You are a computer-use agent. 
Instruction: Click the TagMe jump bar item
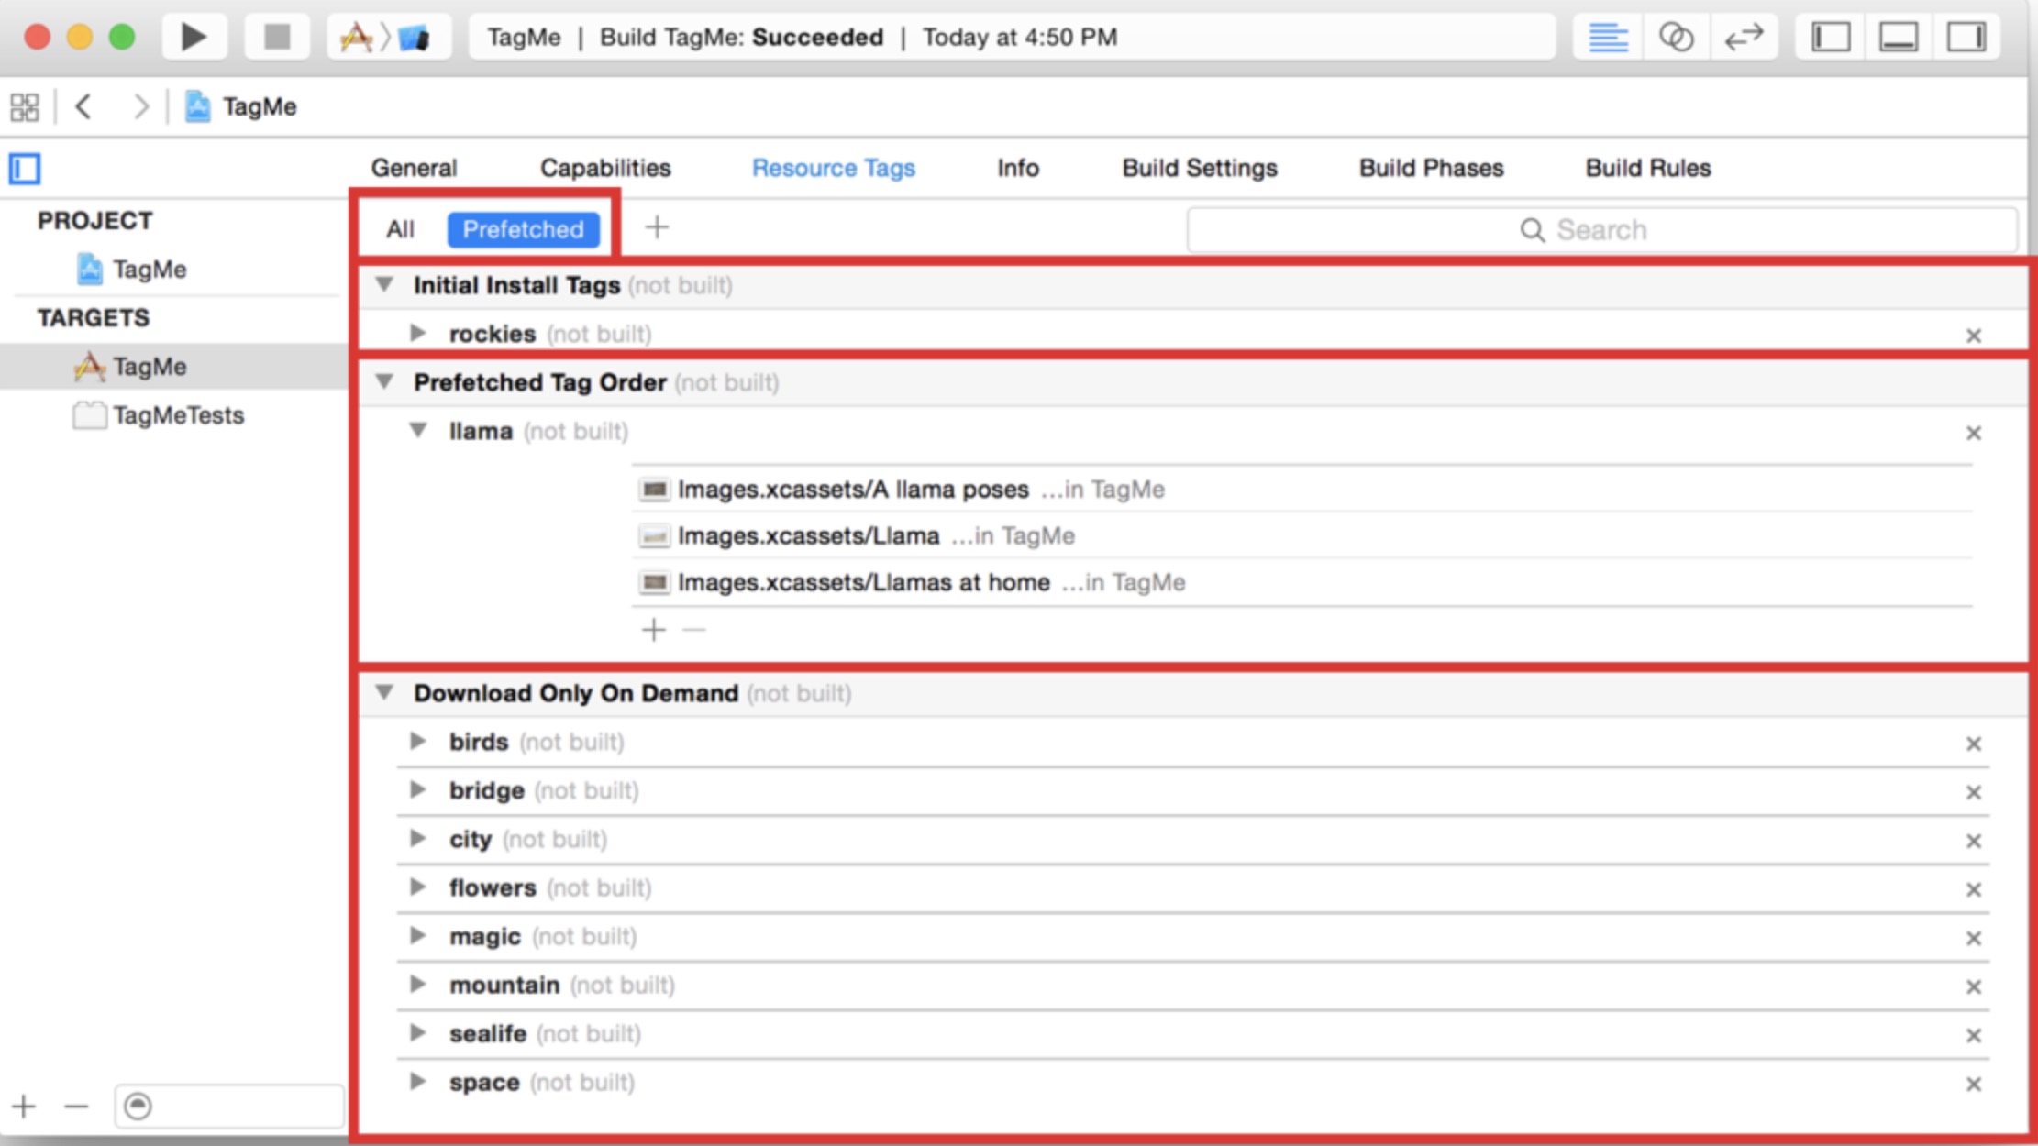[x=241, y=106]
